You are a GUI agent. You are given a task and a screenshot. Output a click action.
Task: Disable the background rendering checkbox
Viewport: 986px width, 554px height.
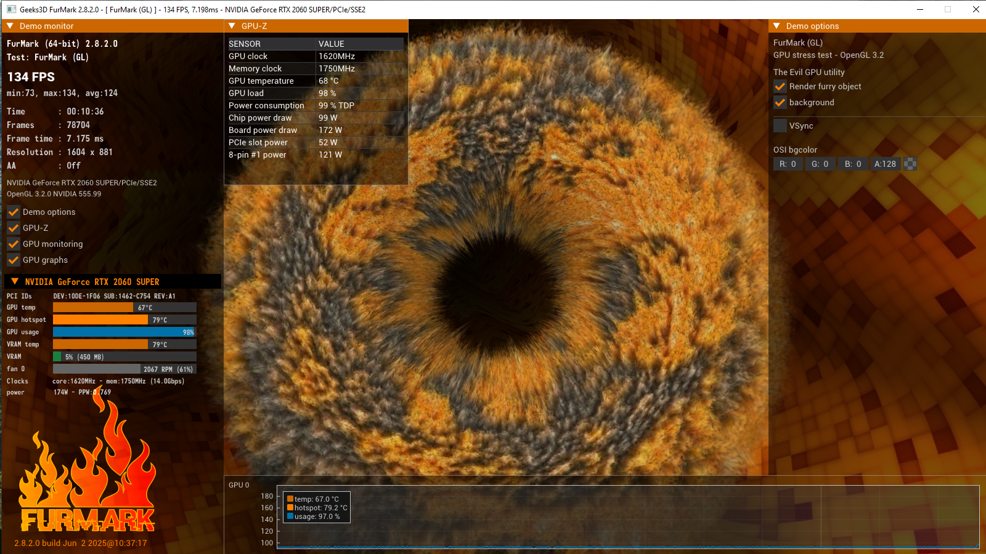click(780, 102)
